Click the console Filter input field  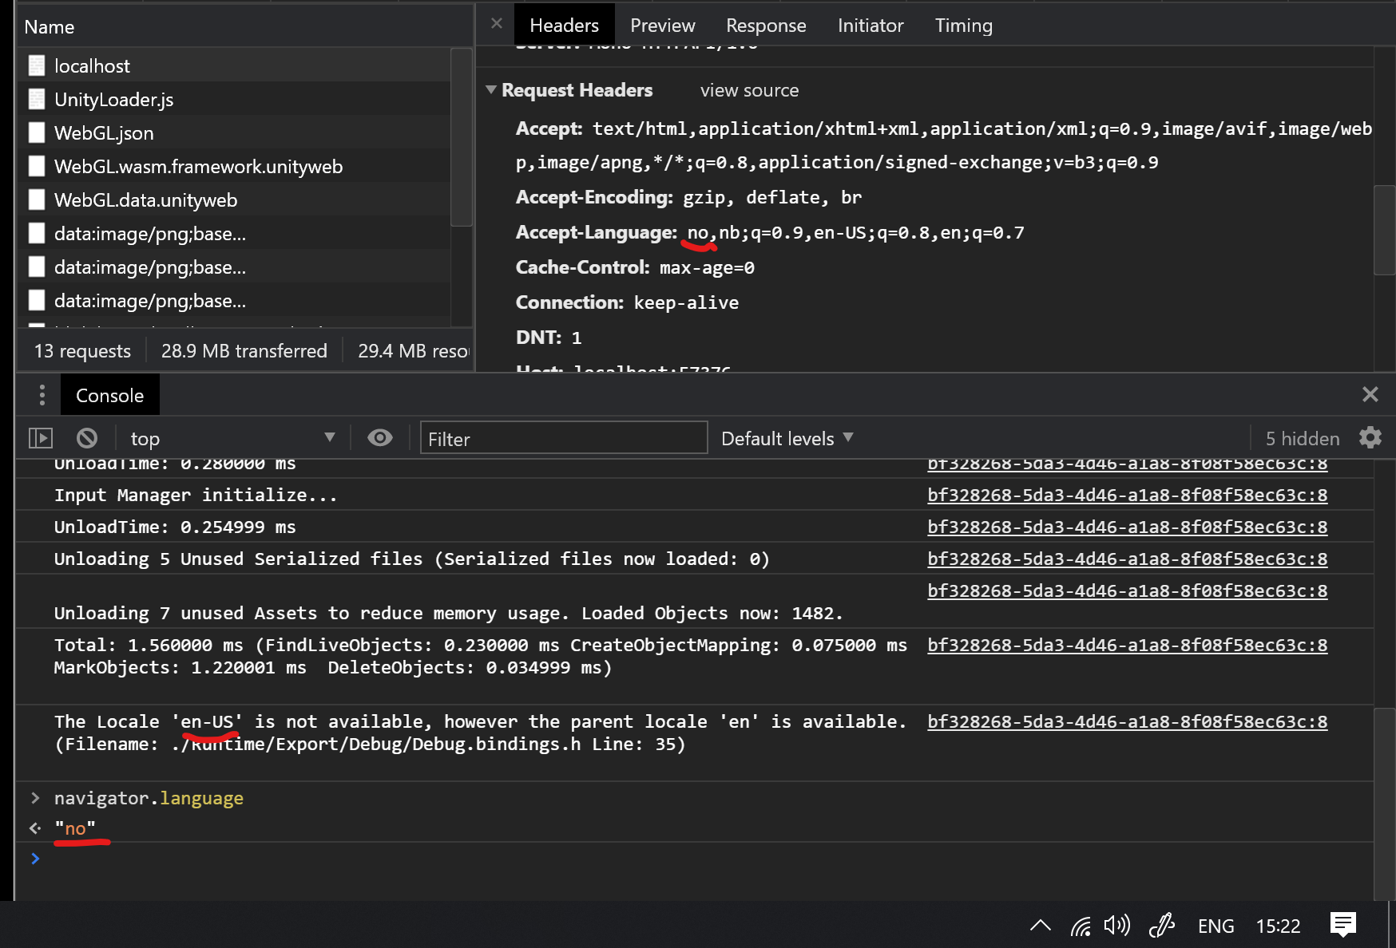coord(564,438)
